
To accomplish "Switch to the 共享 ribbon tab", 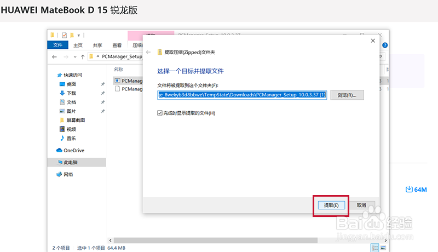I will pos(97,45).
